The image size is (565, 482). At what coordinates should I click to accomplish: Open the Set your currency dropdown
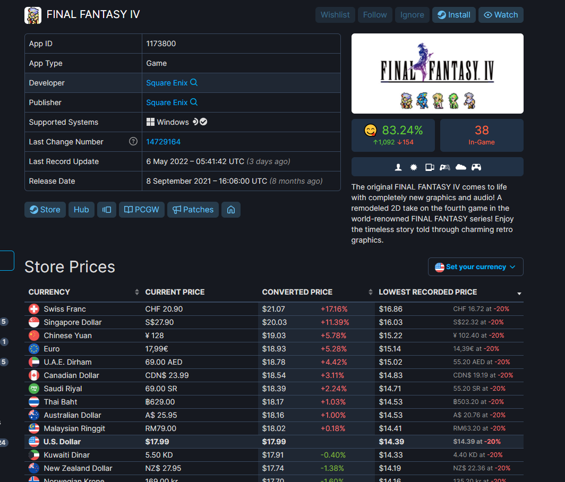(476, 267)
